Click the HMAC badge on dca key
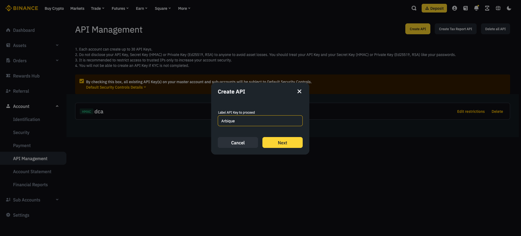This screenshot has width=521, height=236. 87,111
